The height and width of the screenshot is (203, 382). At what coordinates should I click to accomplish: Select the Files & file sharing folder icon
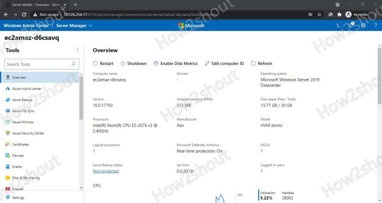(x=8, y=178)
